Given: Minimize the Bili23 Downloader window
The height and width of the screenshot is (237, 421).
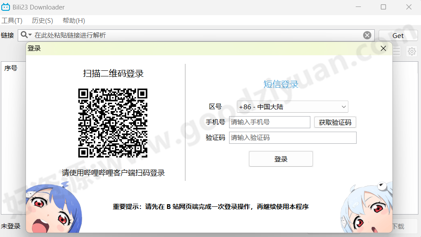Looking at the screenshot, I should tap(358, 7).
